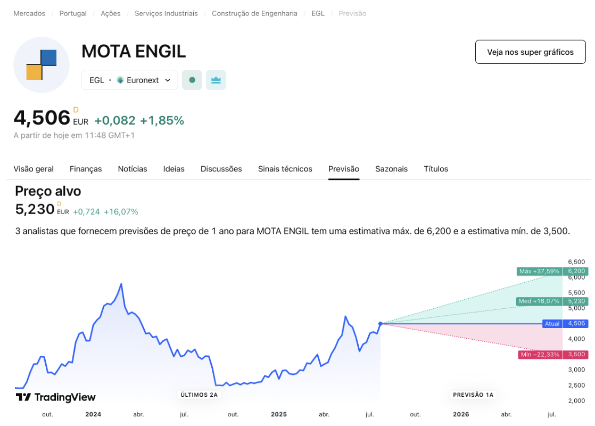
Task: Open the EGL Euronext exchange dropdown
Action: coord(129,80)
